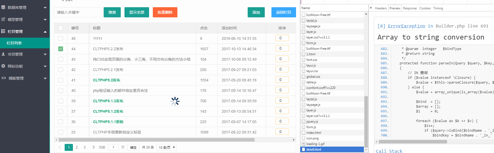This screenshot has width=494, height=153.
Task: Click file icon beside global.css
Action: pyautogui.click(x=304, y=77)
